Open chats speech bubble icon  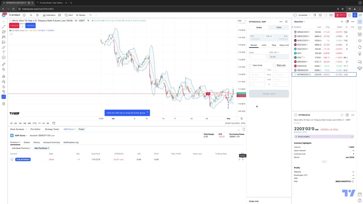pyautogui.click(x=360, y=62)
